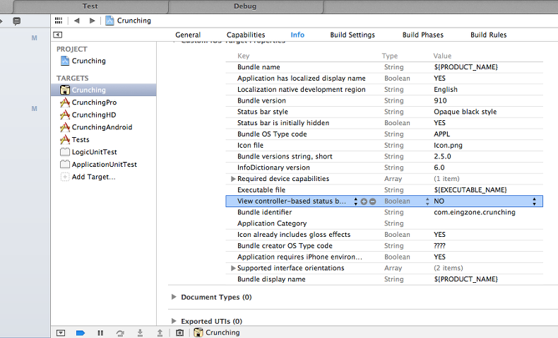Image resolution: width=558 pixels, height=338 pixels.
Task: Click the CrunchingAndroid target icon
Action: [65, 127]
